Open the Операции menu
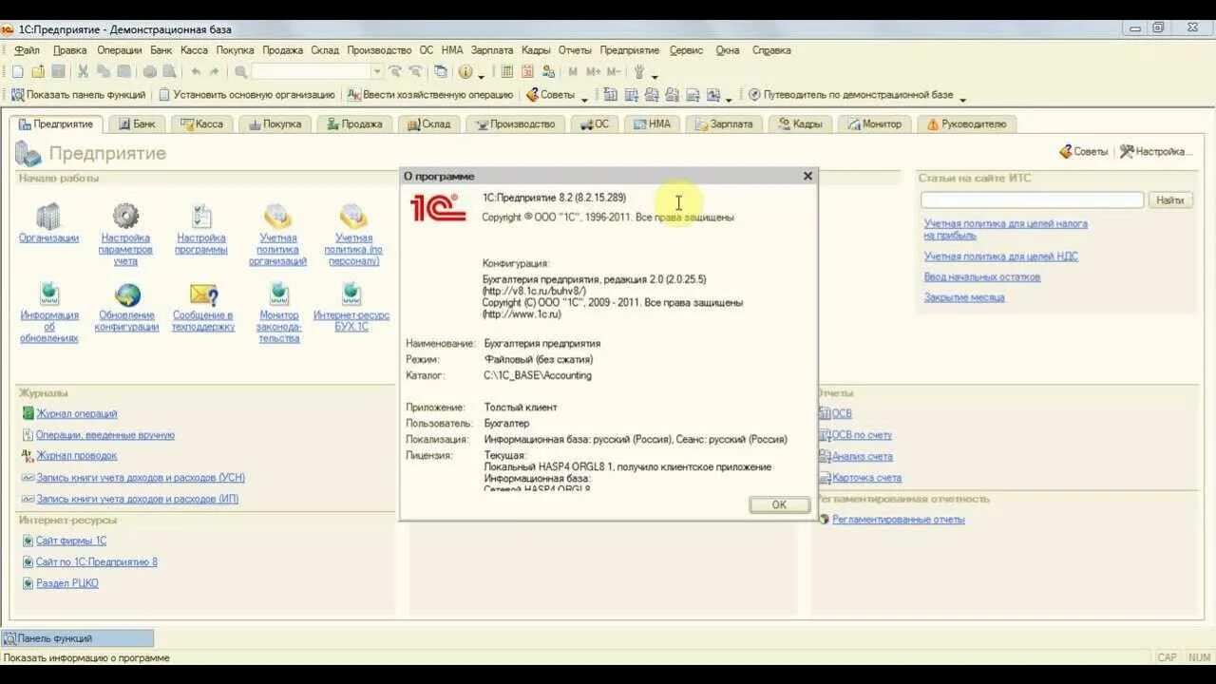The height and width of the screenshot is (684, 1216). tap(120, 50)
